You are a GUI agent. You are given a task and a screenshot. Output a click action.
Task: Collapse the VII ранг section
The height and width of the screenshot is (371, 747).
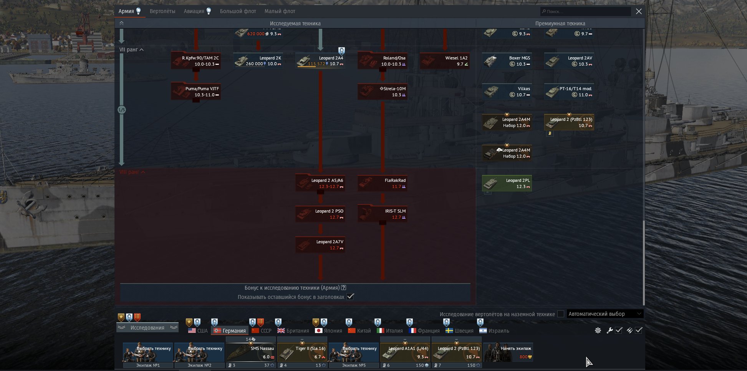(x=131, y=50)
